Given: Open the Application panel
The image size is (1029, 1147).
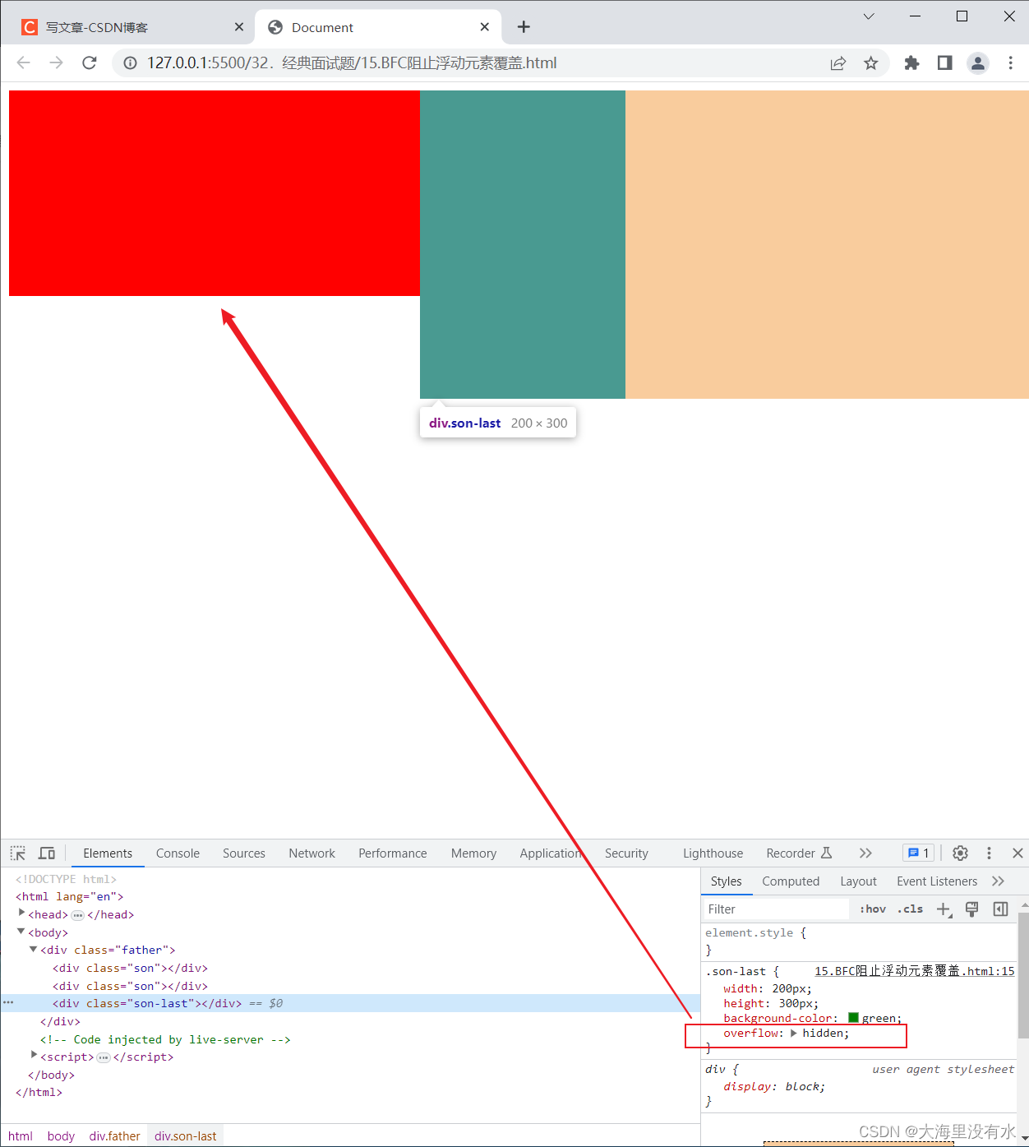Looking at the screenshot, I should 551,853.
